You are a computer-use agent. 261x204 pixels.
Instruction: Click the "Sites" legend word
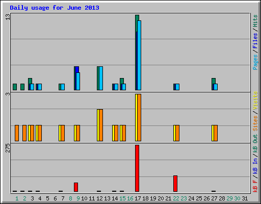(255, 123)
